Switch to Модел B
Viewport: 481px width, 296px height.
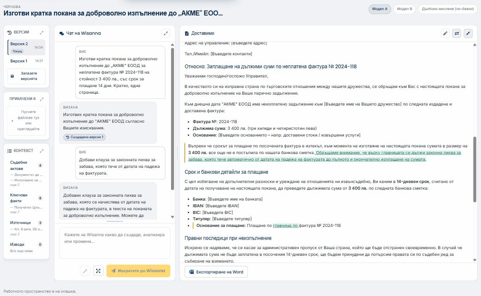click(x=404, y=9)
